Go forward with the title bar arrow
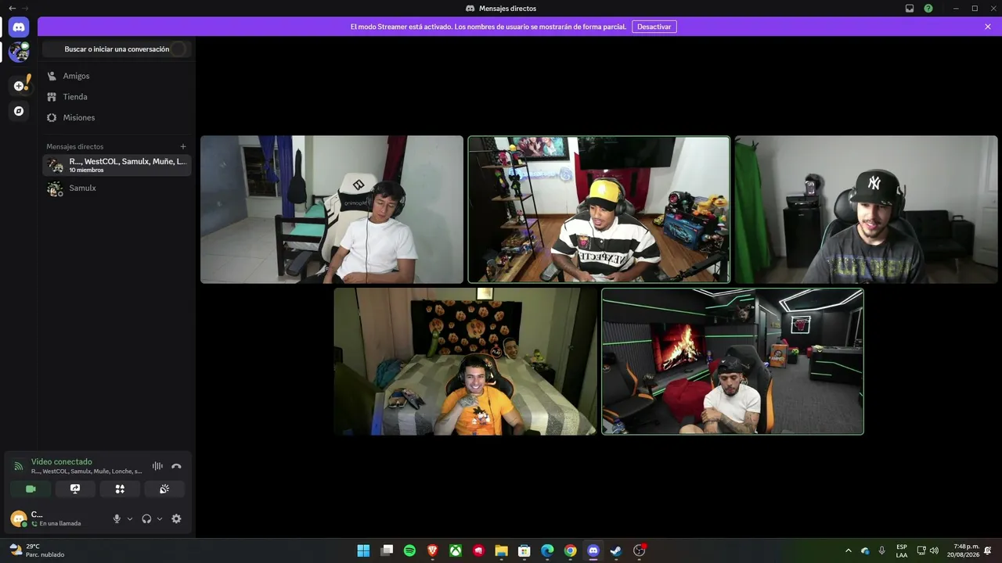1002x563 pixels. click(x=25, y=8)
